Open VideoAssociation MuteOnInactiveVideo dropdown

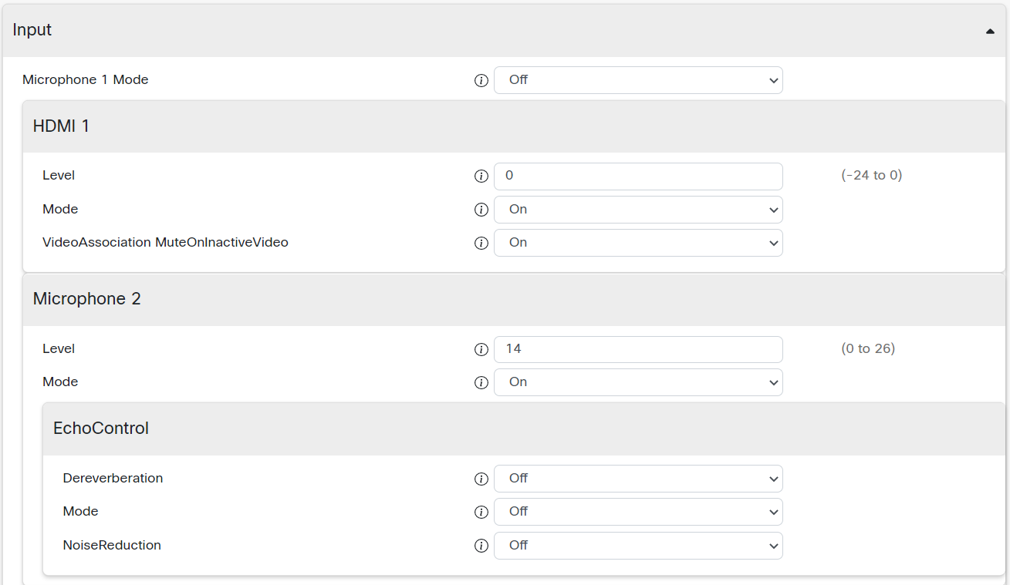click(638, 243)
